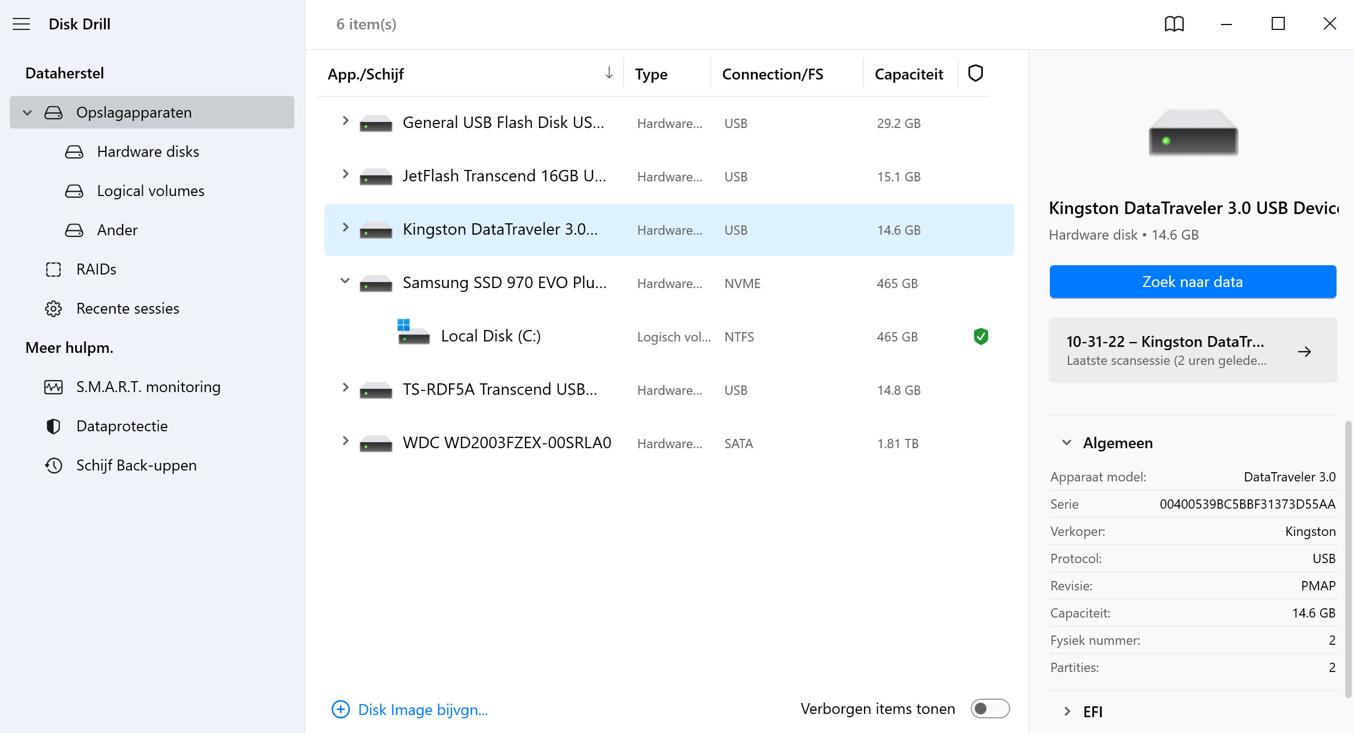Expand the WDC WD2003FZEX-00SRLA0 row
Viewport: 1354px width, 733px height.
(x=345, y=441)
